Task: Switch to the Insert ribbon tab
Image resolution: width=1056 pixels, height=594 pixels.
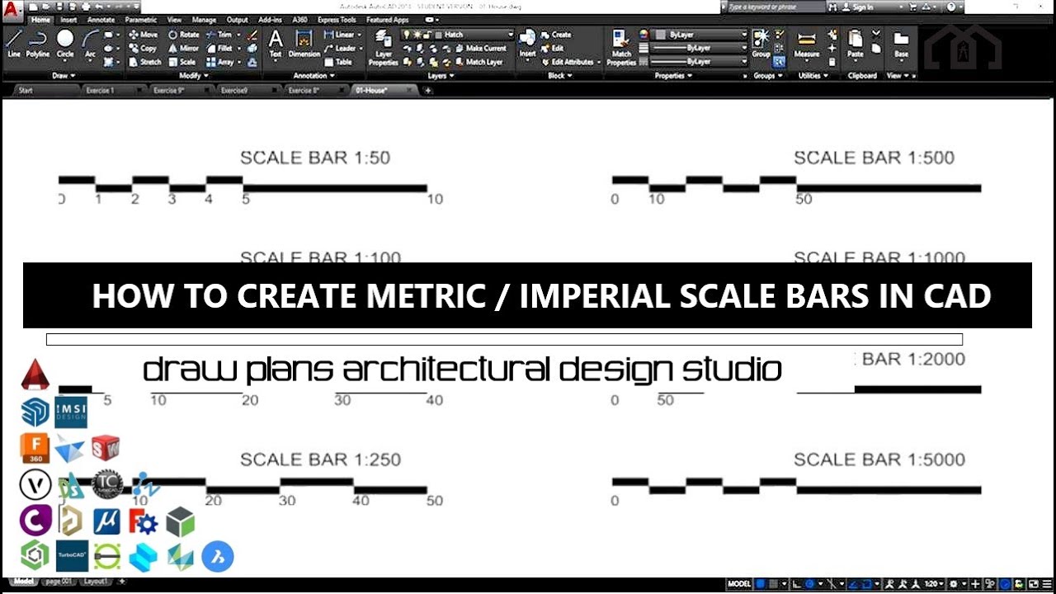Action: click(x=68, y=19)
